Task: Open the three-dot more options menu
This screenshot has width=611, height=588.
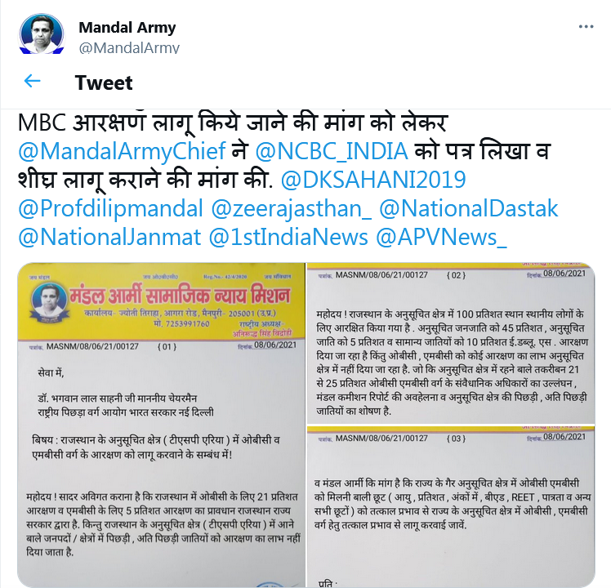Action: 586,26
